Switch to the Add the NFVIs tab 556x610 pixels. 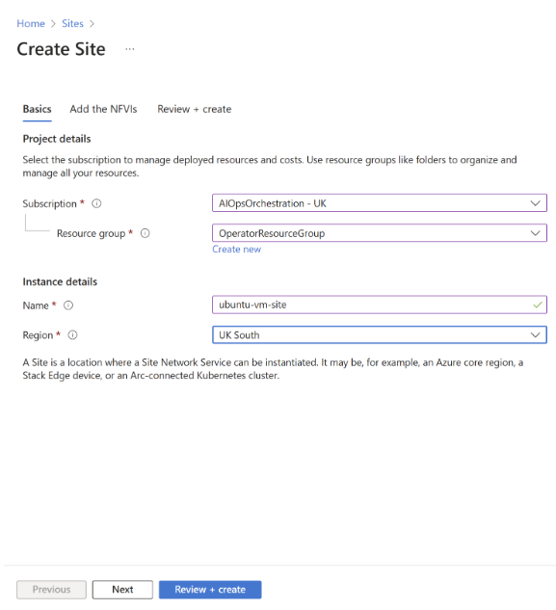click(x=103, y=109)
